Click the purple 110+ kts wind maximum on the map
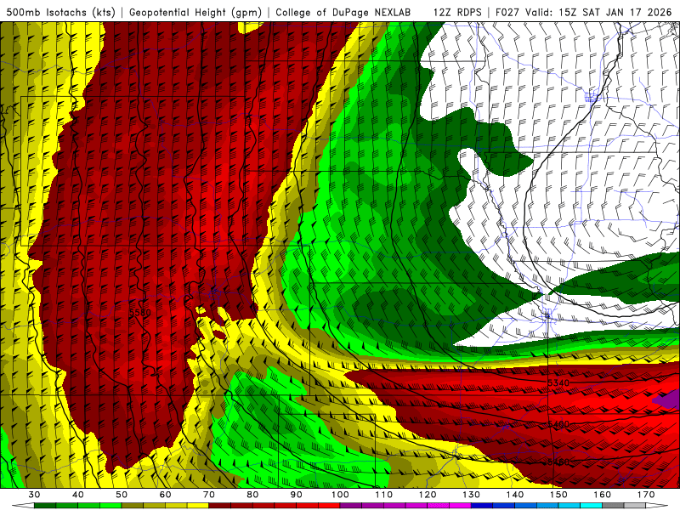Viewport: 680px width, 510px height. coord(668,399)
